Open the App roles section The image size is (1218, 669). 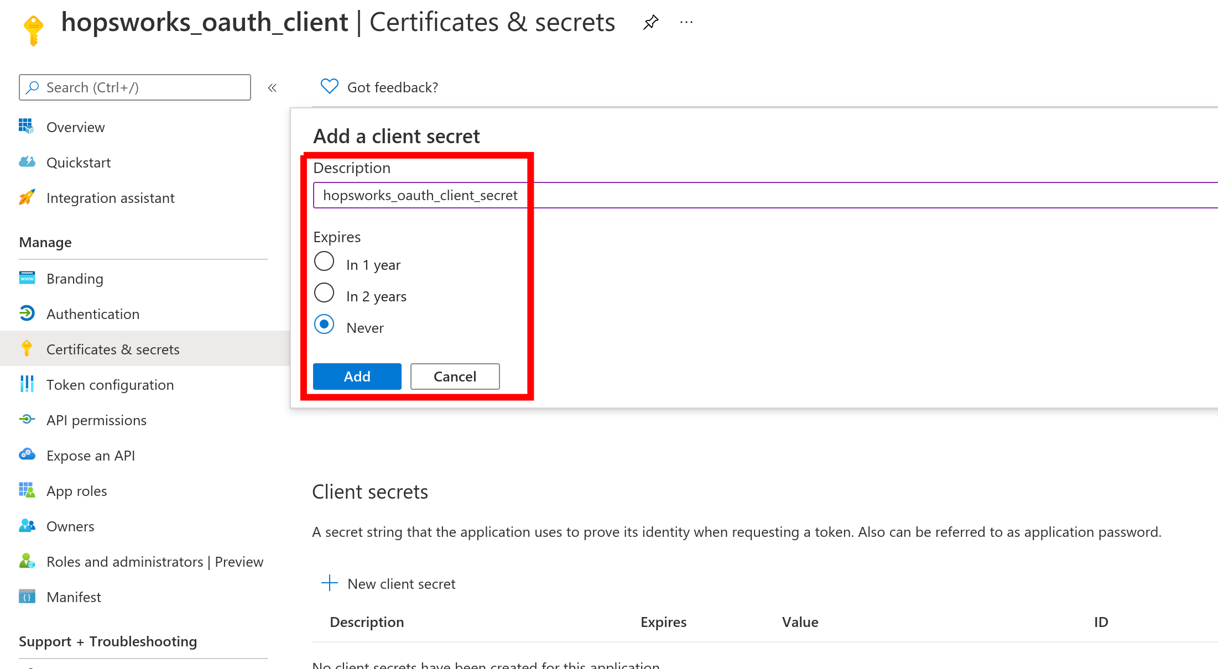(76, 491)
